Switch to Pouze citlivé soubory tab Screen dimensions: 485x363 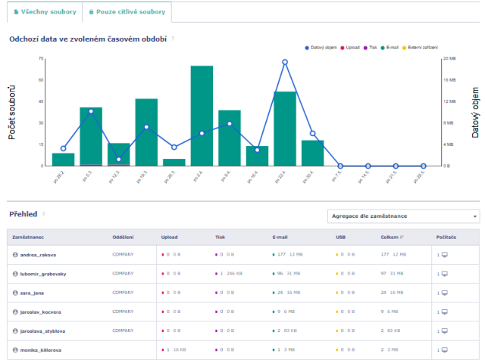pos(127,11)
